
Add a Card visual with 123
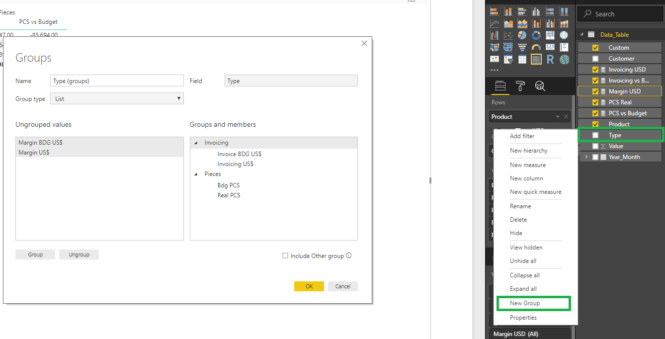[550, 47]
